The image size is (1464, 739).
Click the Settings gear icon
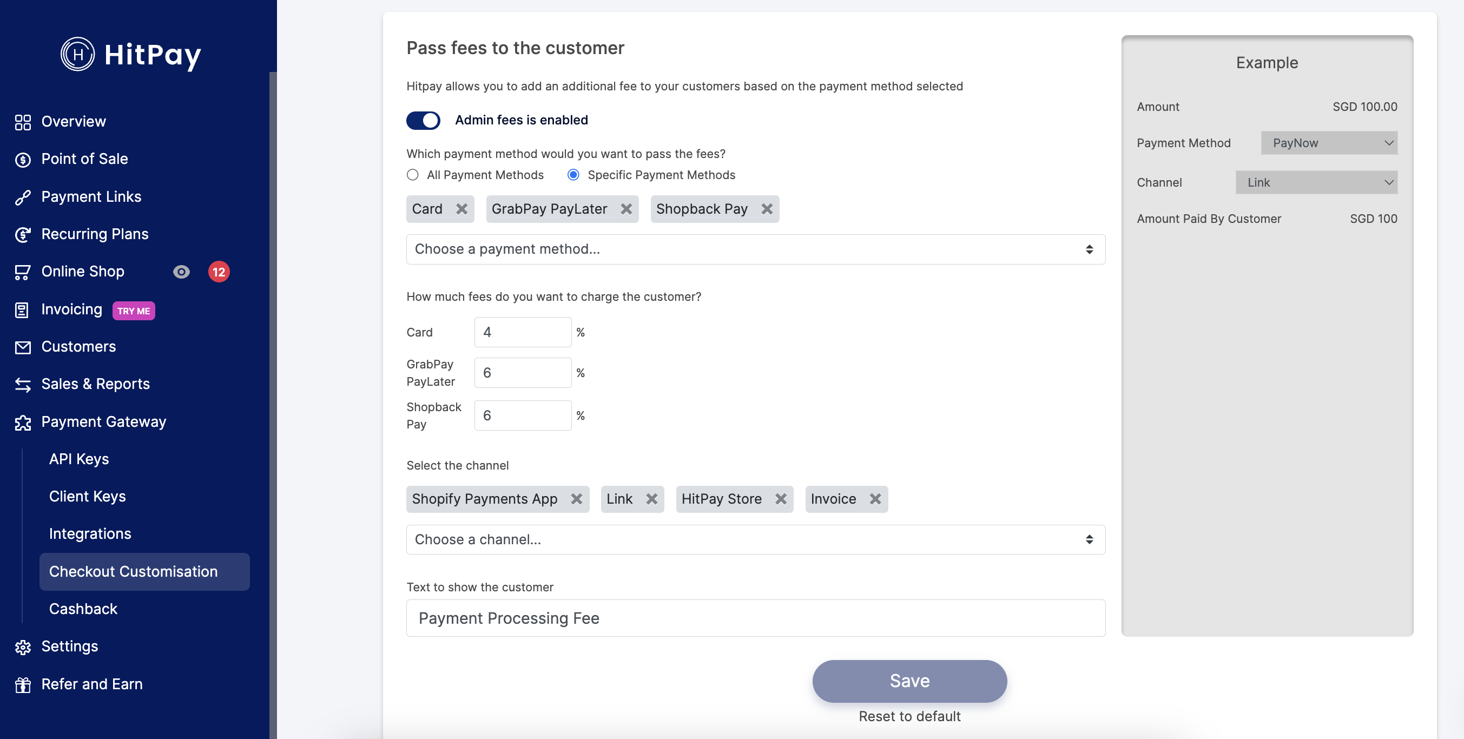pos(23,647)
